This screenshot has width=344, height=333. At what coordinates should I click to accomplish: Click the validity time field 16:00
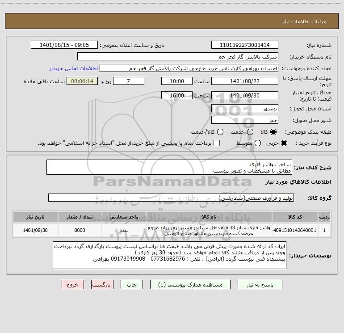[x=177, y=95]
